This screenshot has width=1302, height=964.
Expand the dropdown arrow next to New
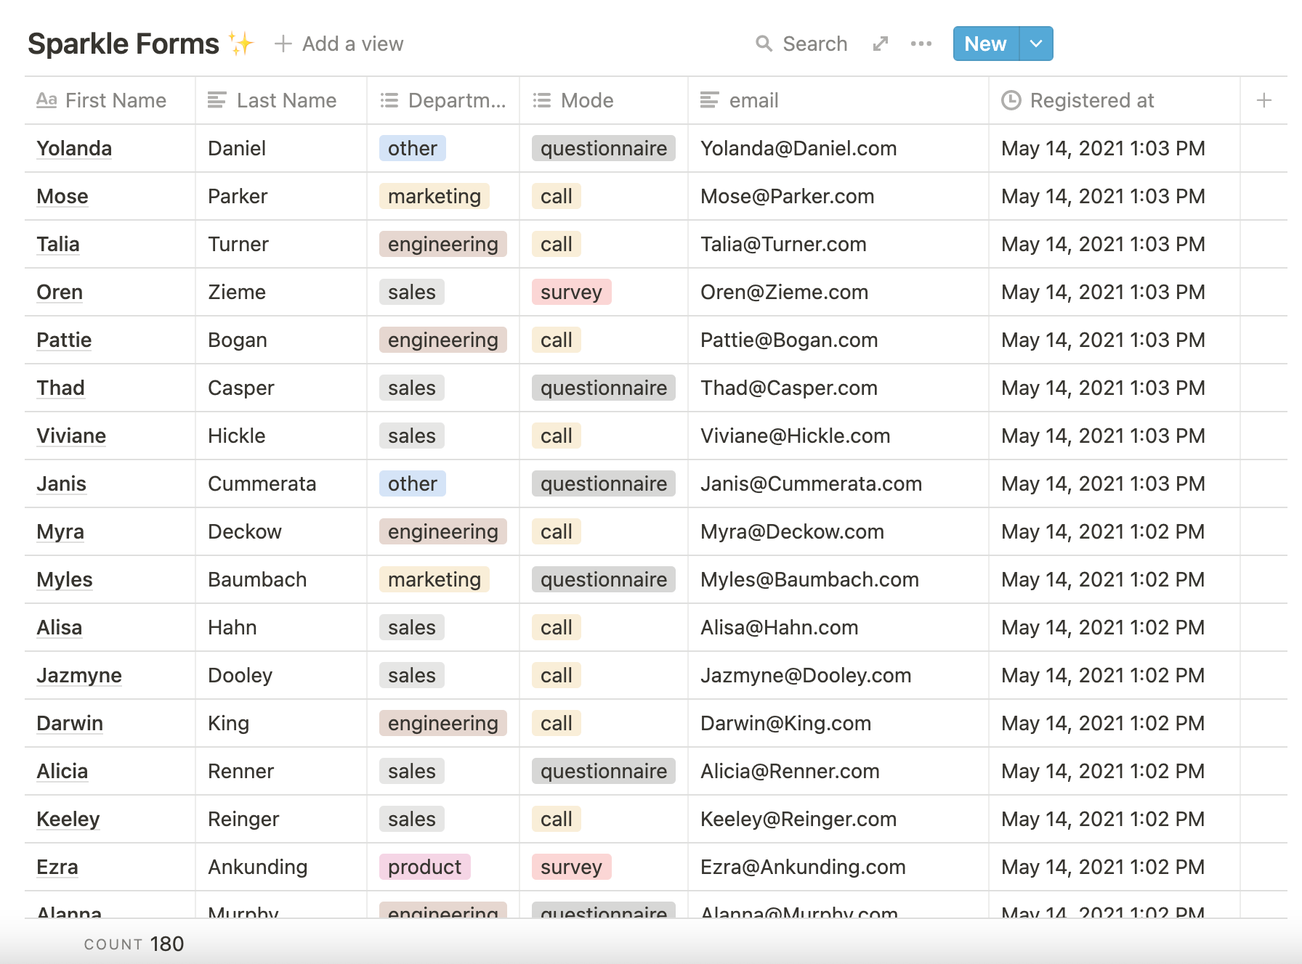(x=1036, y=44)
